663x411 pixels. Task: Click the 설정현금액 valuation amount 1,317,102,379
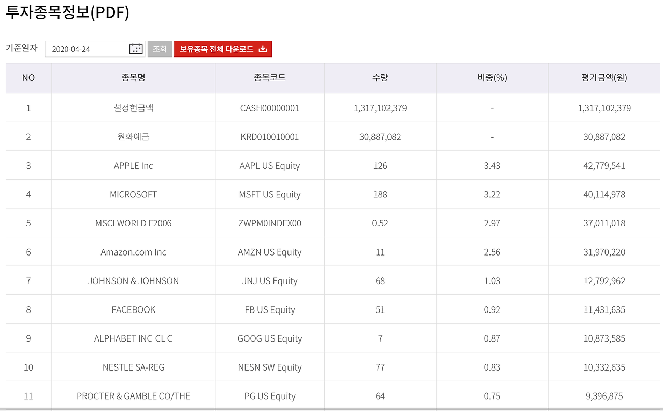coord(604,108)
